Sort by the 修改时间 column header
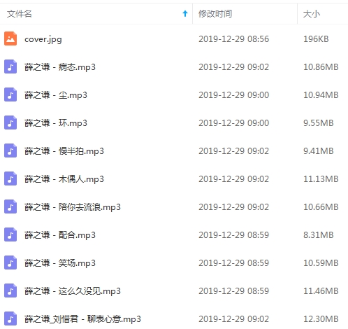 click(x=215, y=14)
